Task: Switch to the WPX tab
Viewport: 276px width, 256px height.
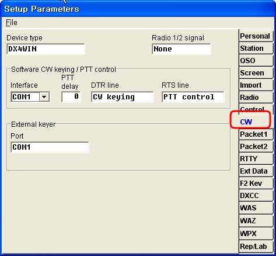Action: pos(256,233)
